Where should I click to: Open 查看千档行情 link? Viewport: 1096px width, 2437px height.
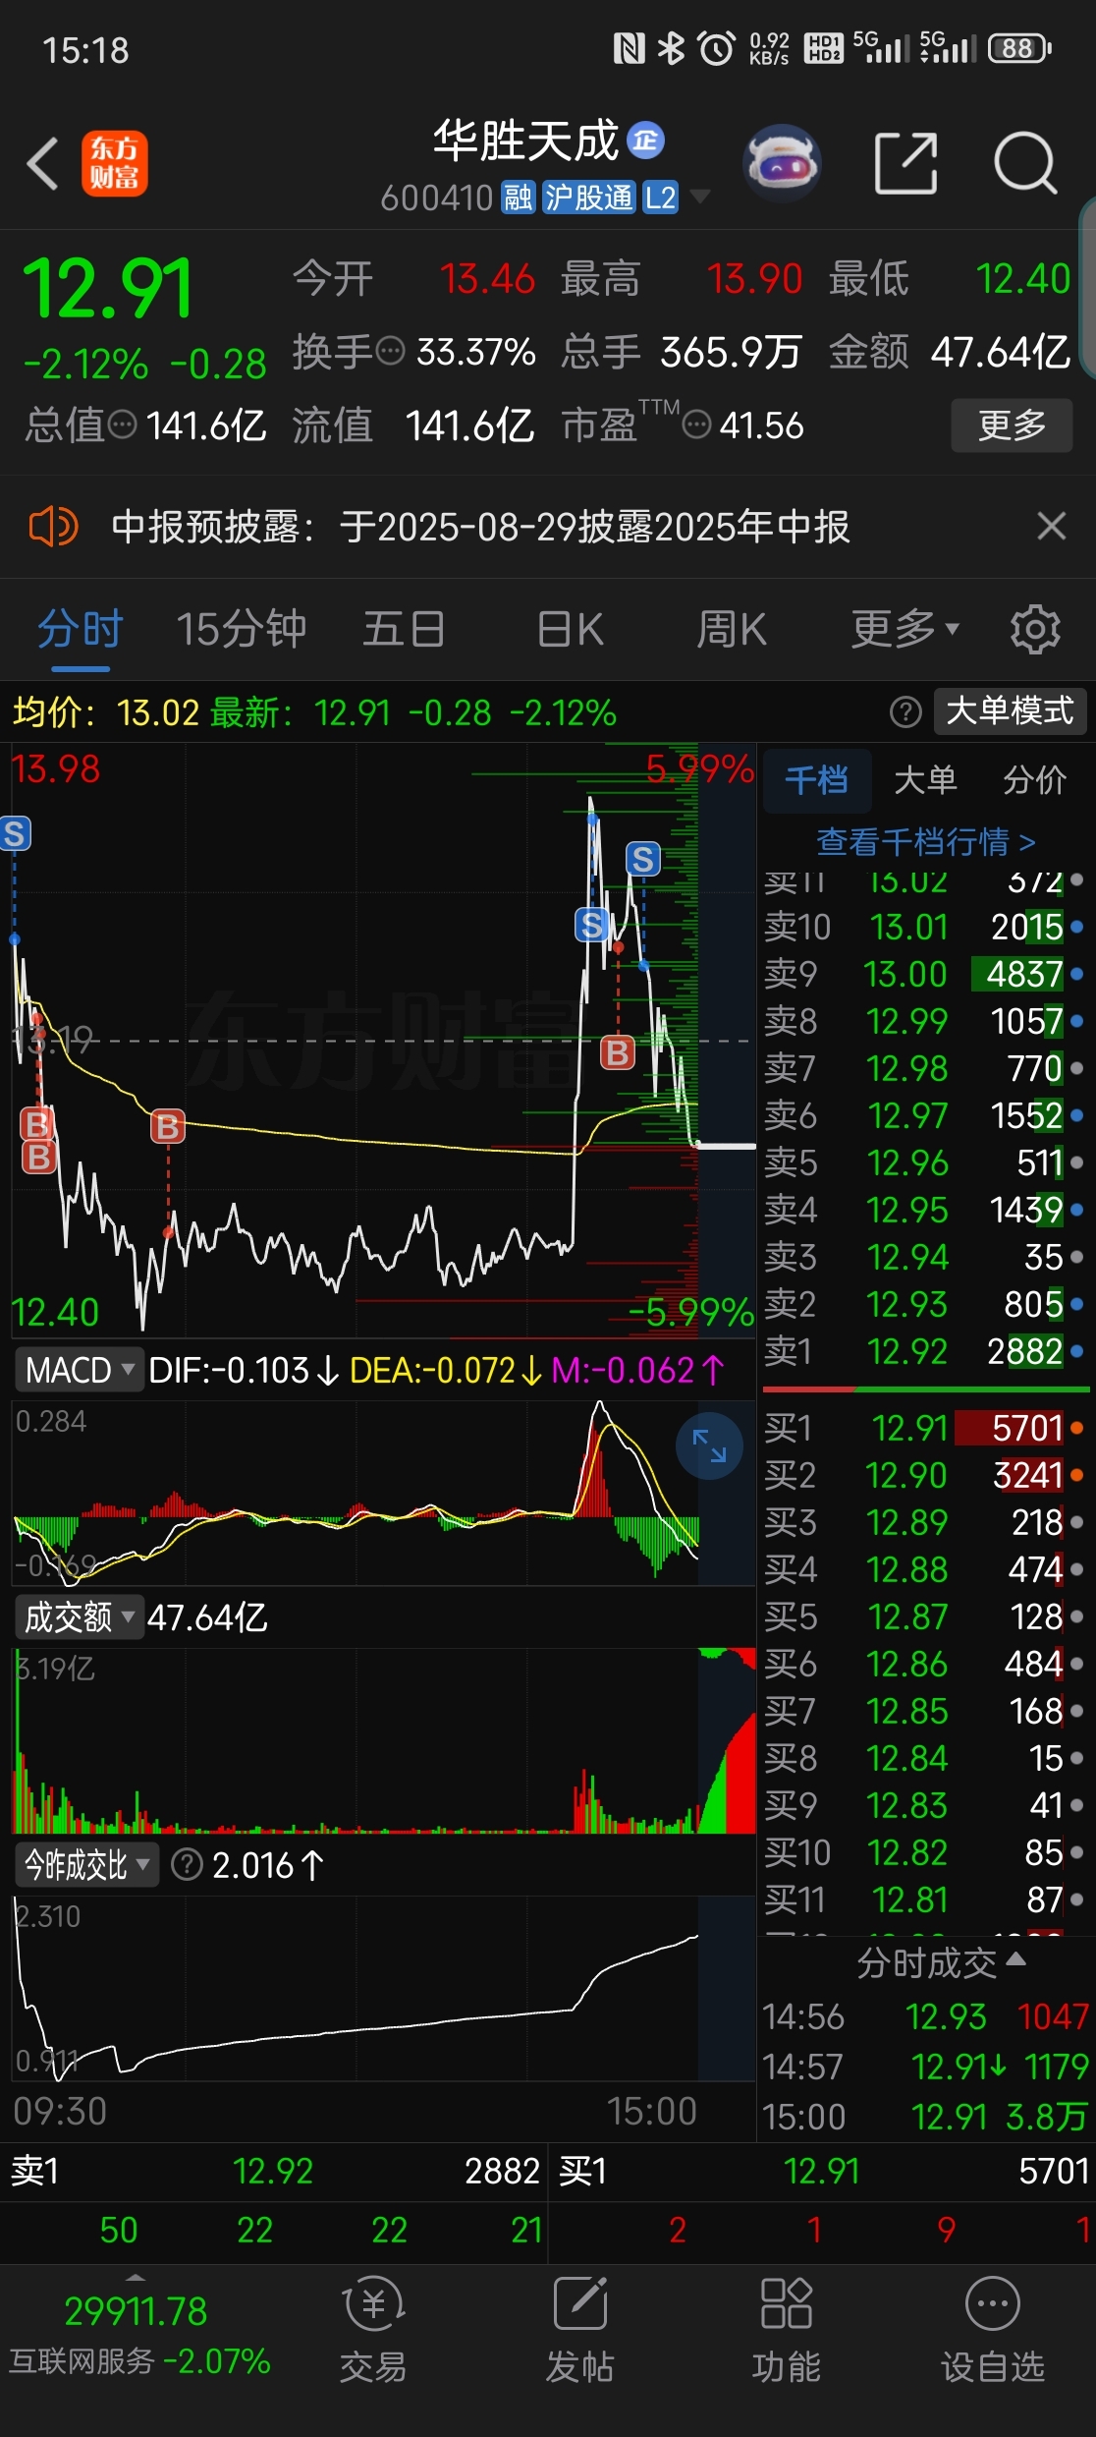[x=926, y=841]
